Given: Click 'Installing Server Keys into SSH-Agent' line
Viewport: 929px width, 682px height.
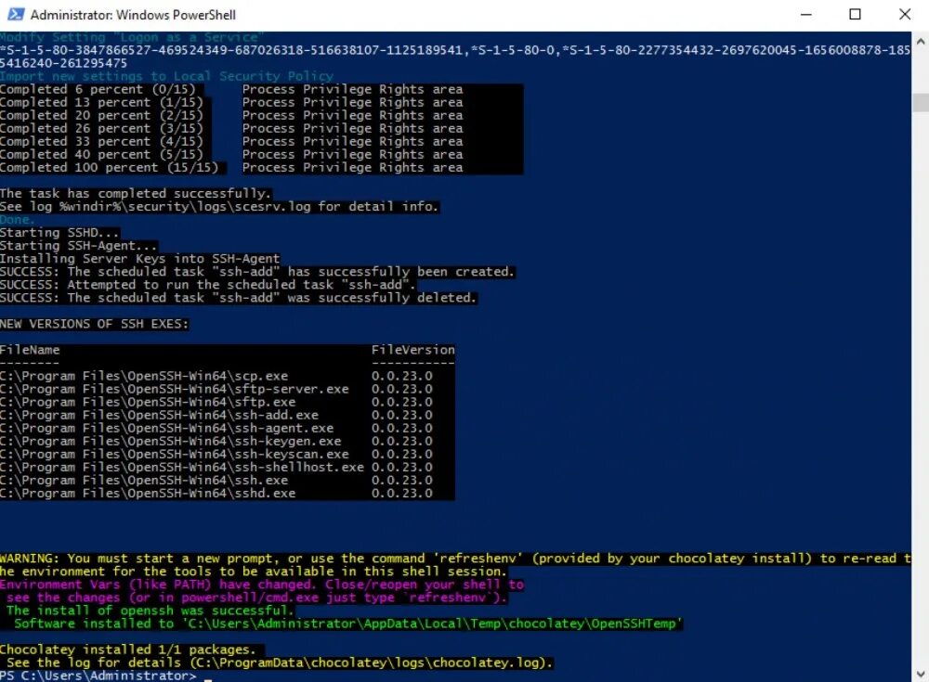Looking at the screenshot, I should point(140,259).
